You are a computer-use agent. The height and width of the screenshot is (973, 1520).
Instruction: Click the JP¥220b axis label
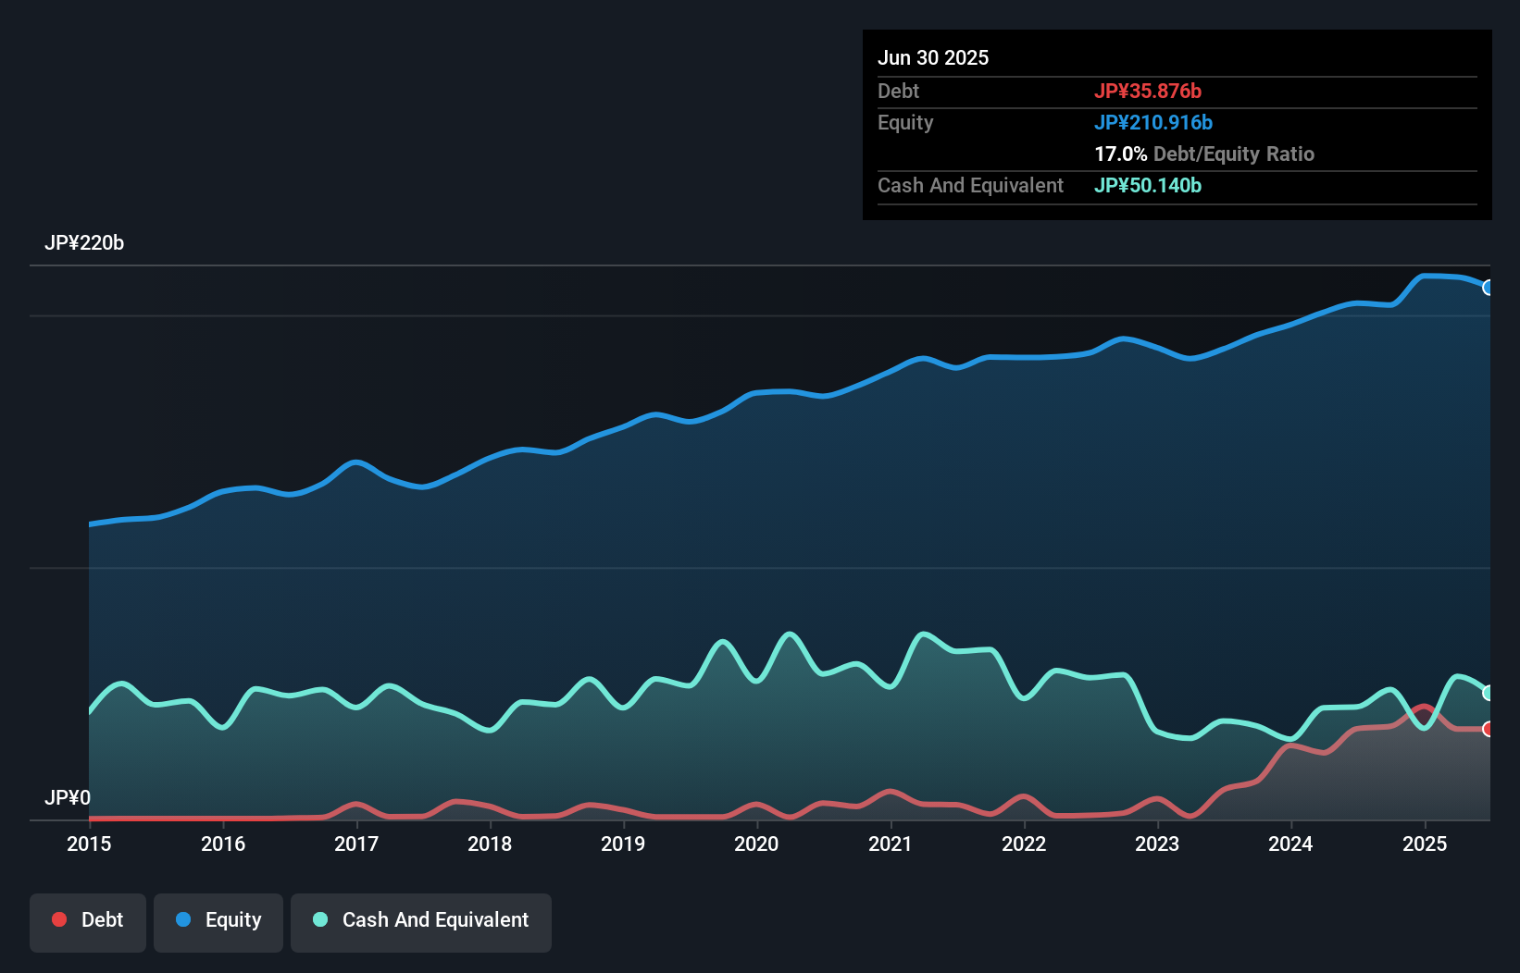coord(84,243)
